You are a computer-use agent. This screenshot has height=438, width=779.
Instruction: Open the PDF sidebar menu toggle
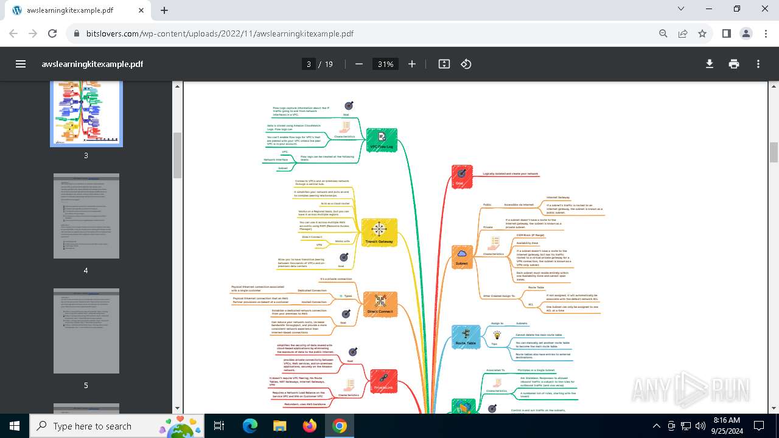[x=21, y=64]
